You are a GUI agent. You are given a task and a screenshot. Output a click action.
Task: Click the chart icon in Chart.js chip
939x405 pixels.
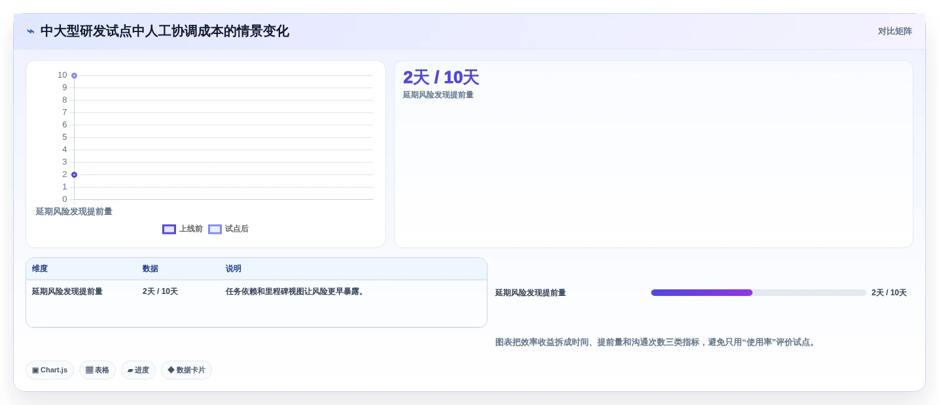tap(35, 370)
